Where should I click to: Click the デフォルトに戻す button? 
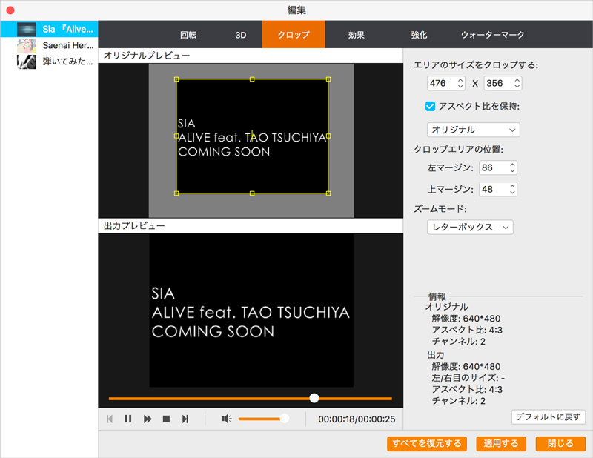click(x=548, y=416)
